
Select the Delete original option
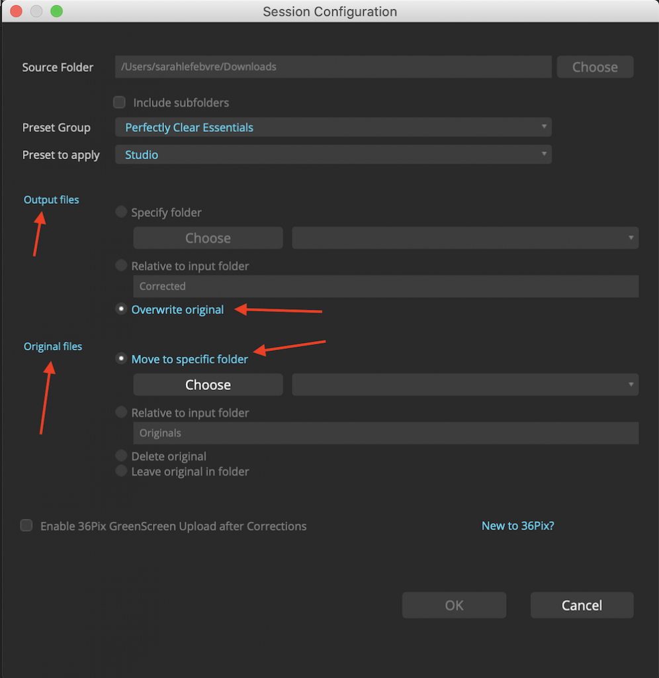point(120,455)
